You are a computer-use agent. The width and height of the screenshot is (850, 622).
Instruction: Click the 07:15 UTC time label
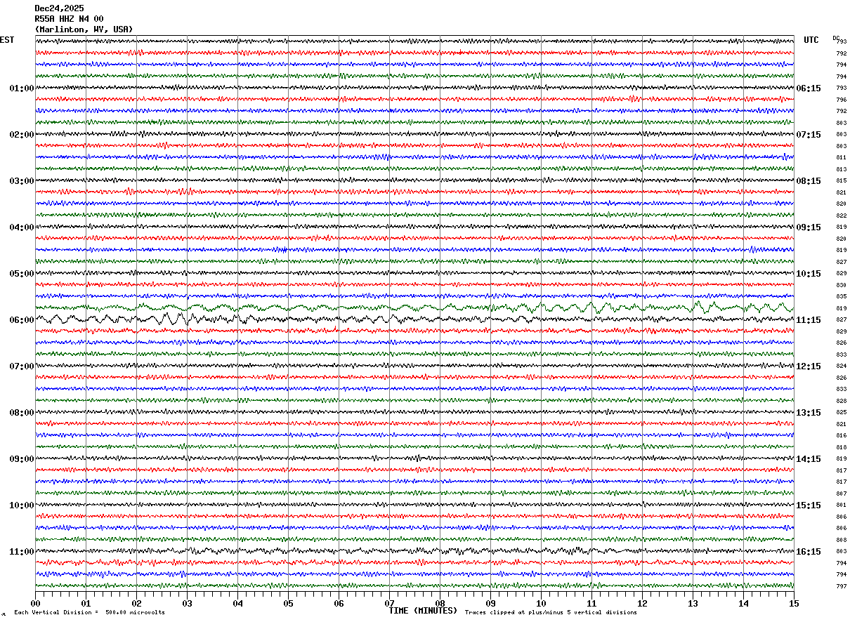pyautogui.click(x=808, y=135)
